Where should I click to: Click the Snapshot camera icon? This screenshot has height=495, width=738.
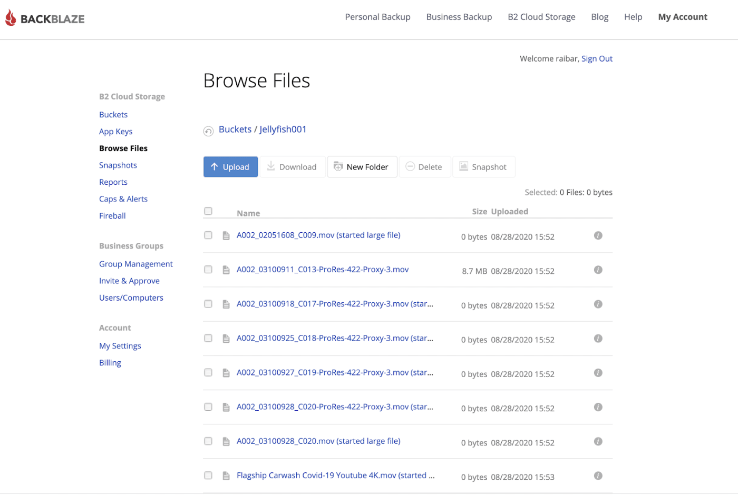[463, 166]
